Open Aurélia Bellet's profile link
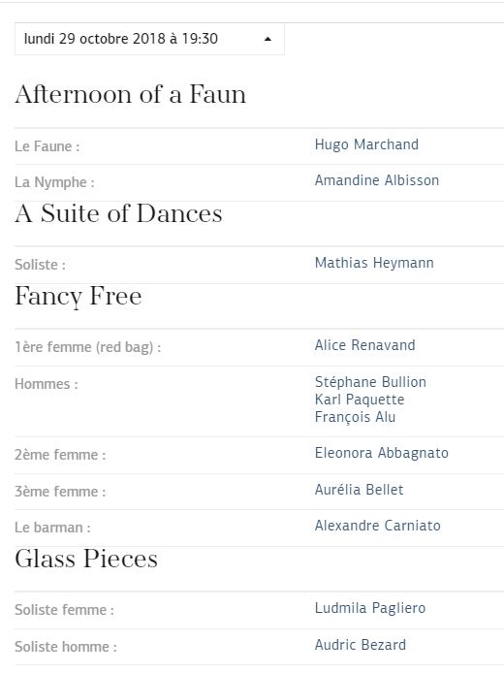504x673 pixels. 359,490
